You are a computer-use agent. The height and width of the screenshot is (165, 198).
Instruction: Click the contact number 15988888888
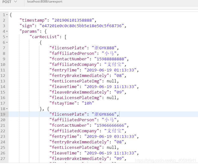pyautogui.click(x=110, y=59)
